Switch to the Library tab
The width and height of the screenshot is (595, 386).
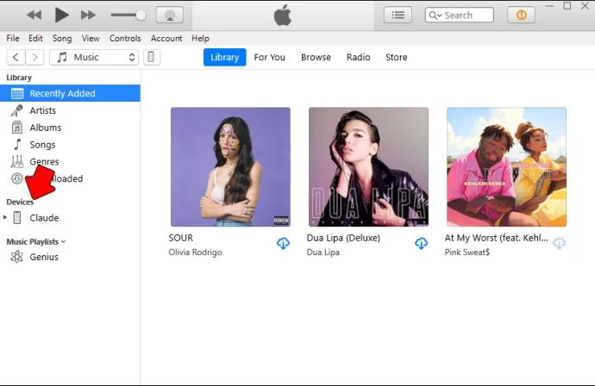tap(225, 57)
